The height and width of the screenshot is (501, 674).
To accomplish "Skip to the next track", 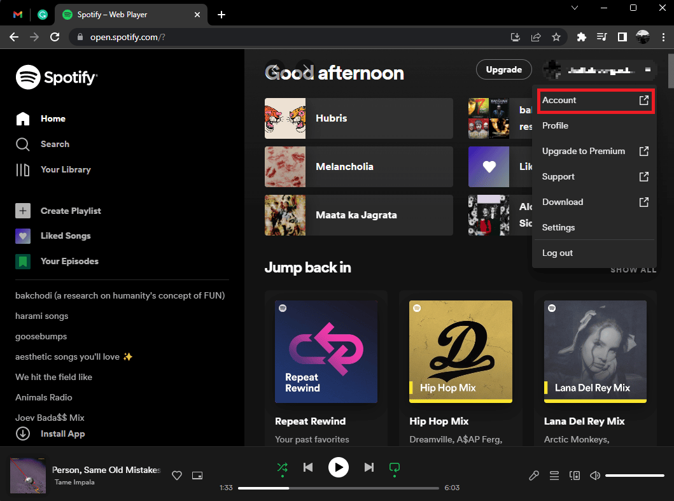I will pos(369,467).
